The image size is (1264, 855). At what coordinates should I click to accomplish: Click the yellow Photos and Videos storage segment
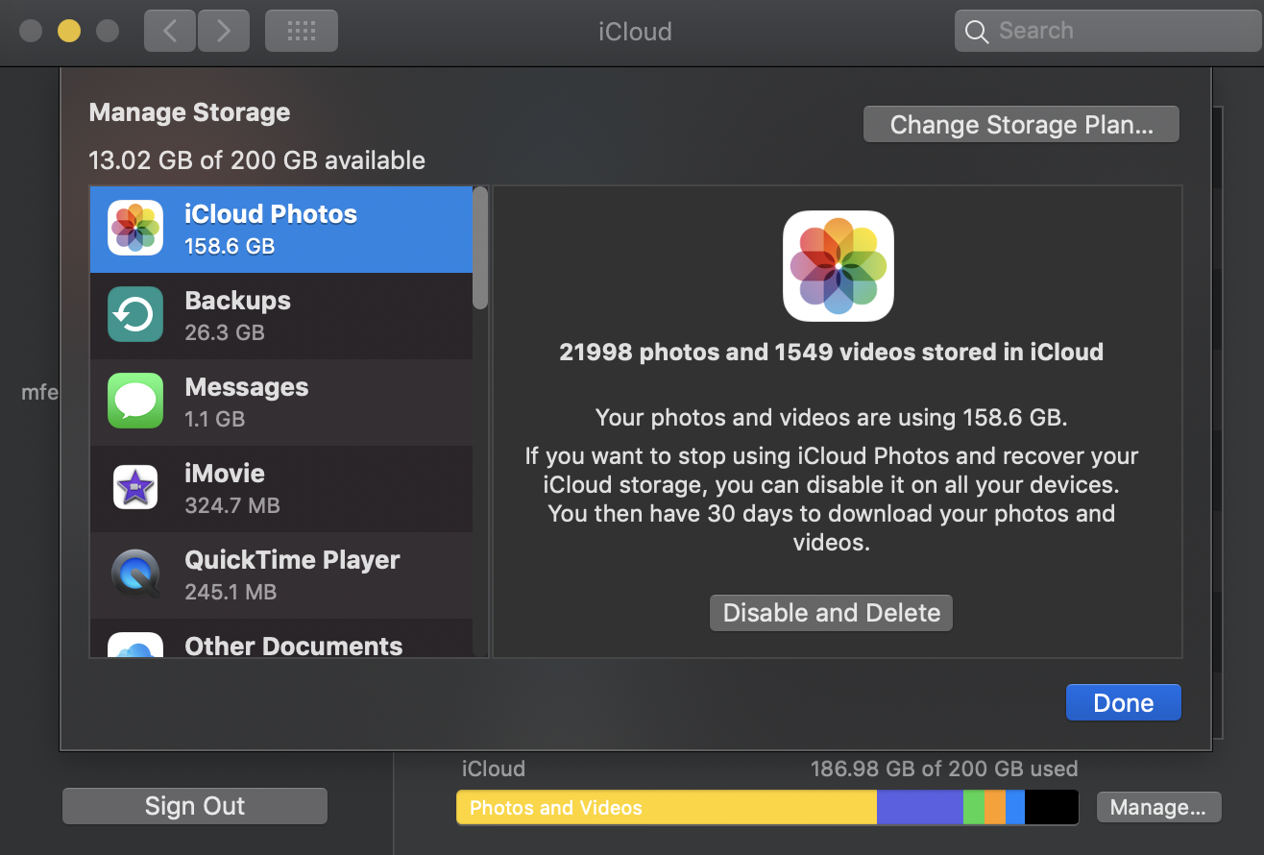(x=667, y=807)
